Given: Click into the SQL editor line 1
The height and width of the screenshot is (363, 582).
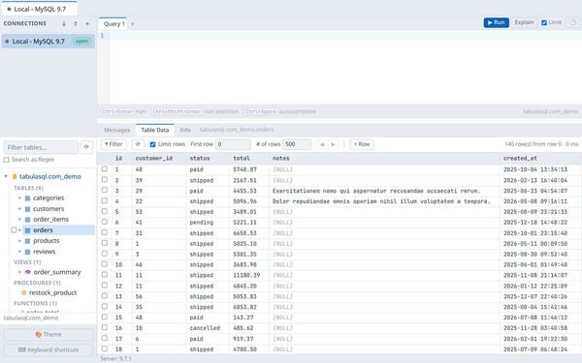Looking at the screenshot, I should (x=345, y=36).
